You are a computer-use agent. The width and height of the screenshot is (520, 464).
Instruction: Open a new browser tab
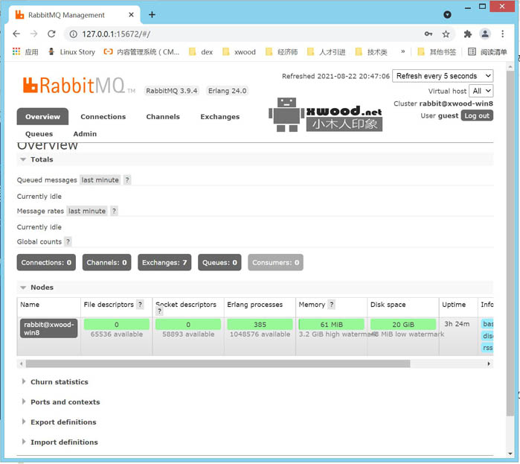152,15
